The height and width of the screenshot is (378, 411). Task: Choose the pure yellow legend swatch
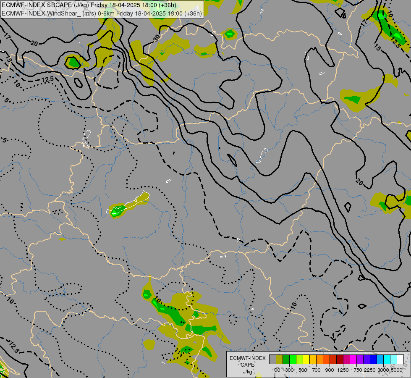tap(306, 359)
